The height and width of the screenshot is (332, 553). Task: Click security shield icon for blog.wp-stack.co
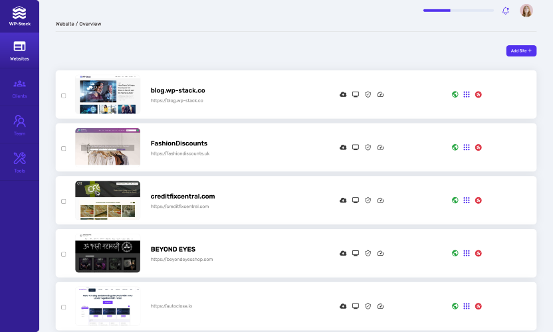pyautogui.click(x=368, y=94)
